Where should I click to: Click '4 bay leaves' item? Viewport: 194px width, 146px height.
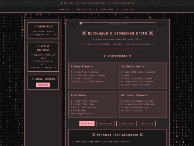point(78,111)
